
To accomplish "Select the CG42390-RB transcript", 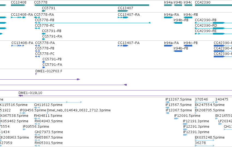I will [x=213, y=23].
